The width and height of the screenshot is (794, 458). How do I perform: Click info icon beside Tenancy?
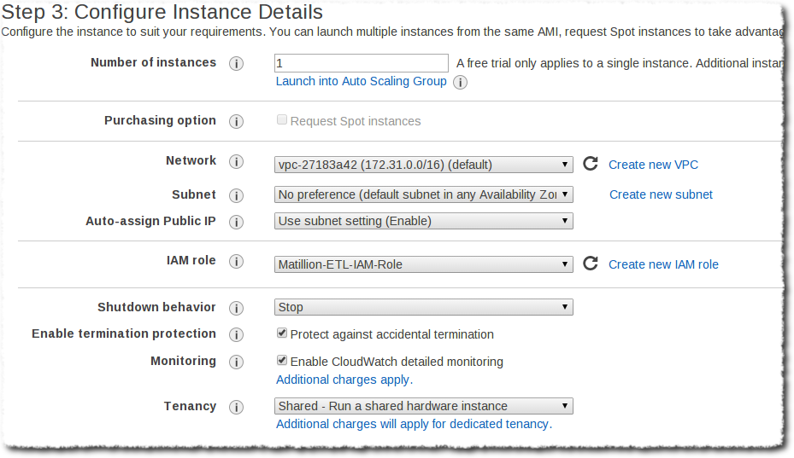pos(238,408)
